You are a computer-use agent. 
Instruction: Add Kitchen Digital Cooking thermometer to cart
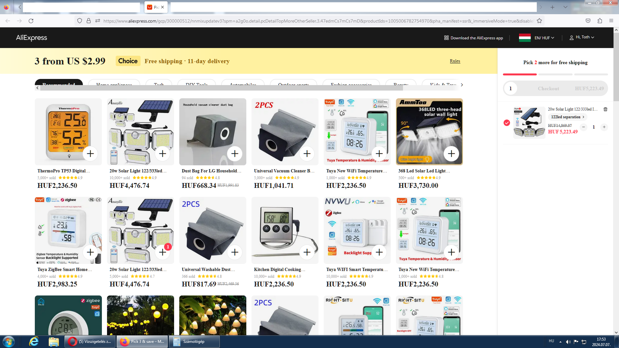(307, 252)
